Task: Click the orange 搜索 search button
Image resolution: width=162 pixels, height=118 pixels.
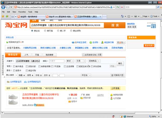Action: coord(115,25)
